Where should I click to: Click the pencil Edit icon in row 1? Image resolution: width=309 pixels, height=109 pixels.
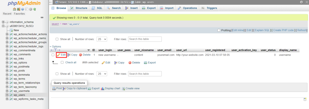click(x=59, y=55)
